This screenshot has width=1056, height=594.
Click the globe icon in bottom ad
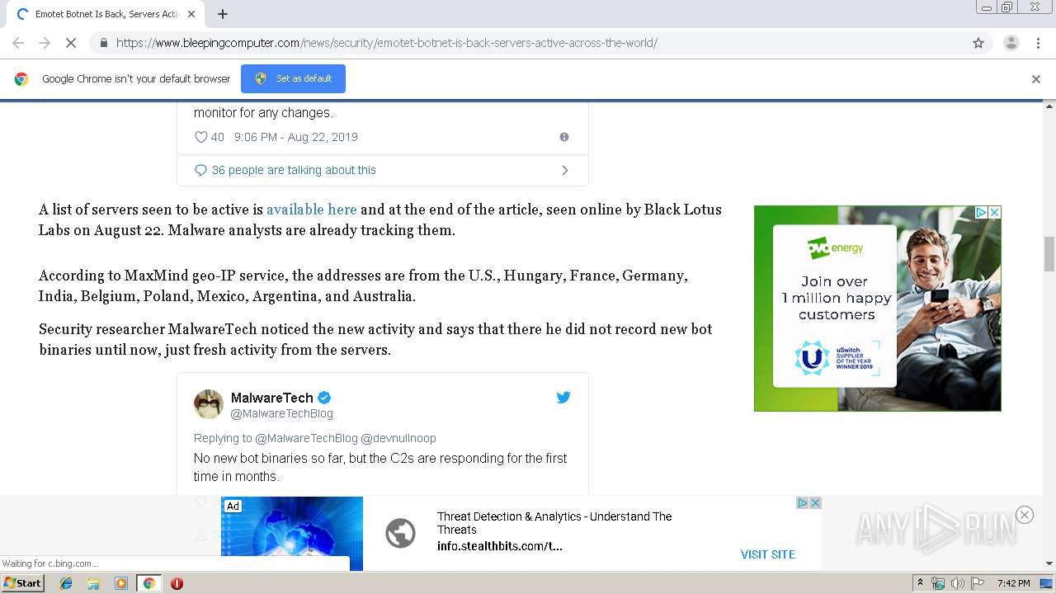(400, 533)
